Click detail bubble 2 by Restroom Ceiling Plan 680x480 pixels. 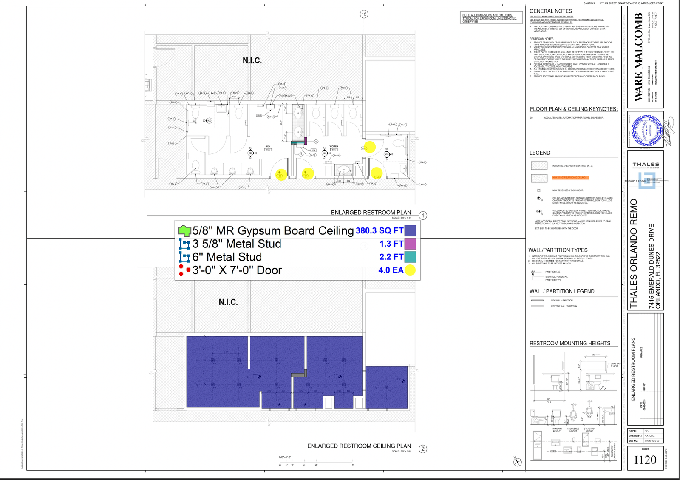click(x=423, y=449)
